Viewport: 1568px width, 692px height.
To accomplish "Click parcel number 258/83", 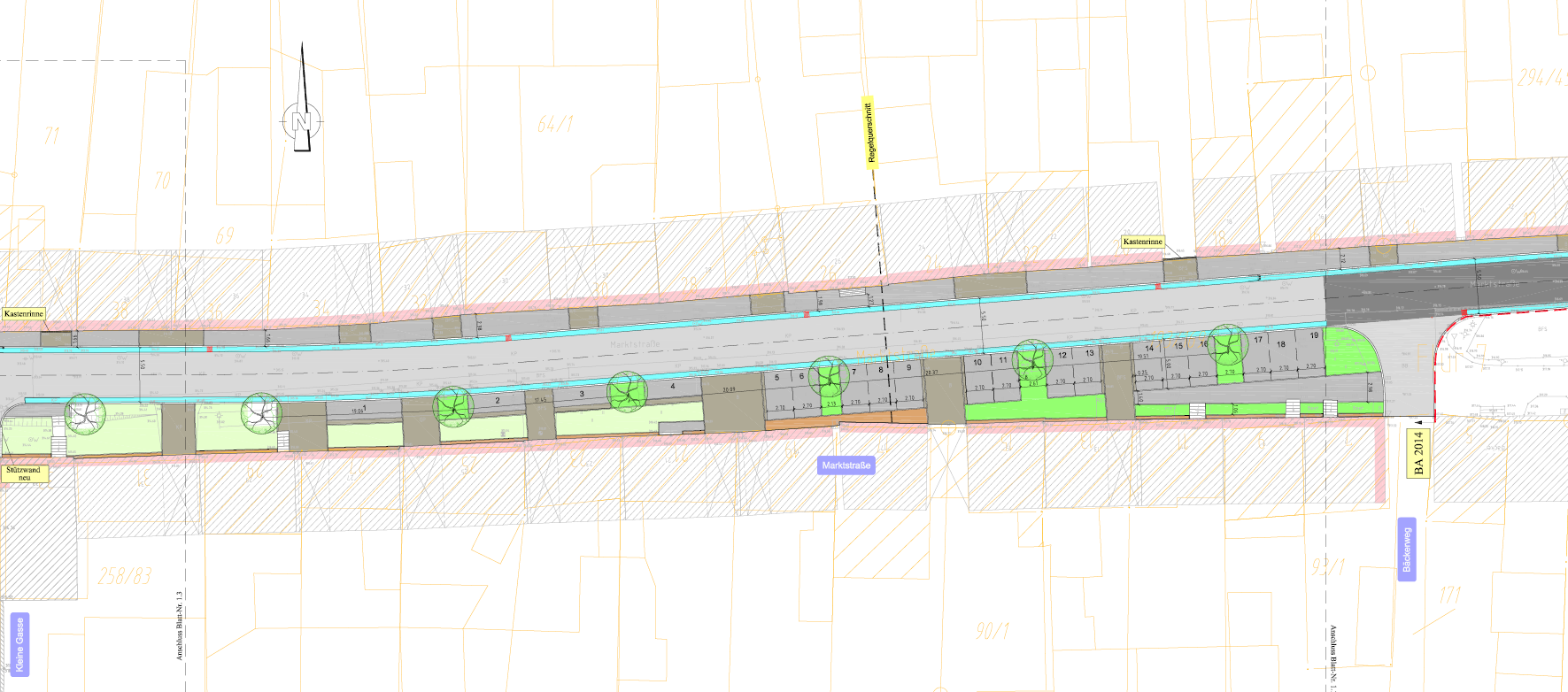I will pos(124,576).
